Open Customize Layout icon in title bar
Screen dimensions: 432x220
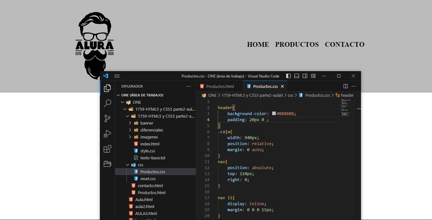tap(313, 76)
